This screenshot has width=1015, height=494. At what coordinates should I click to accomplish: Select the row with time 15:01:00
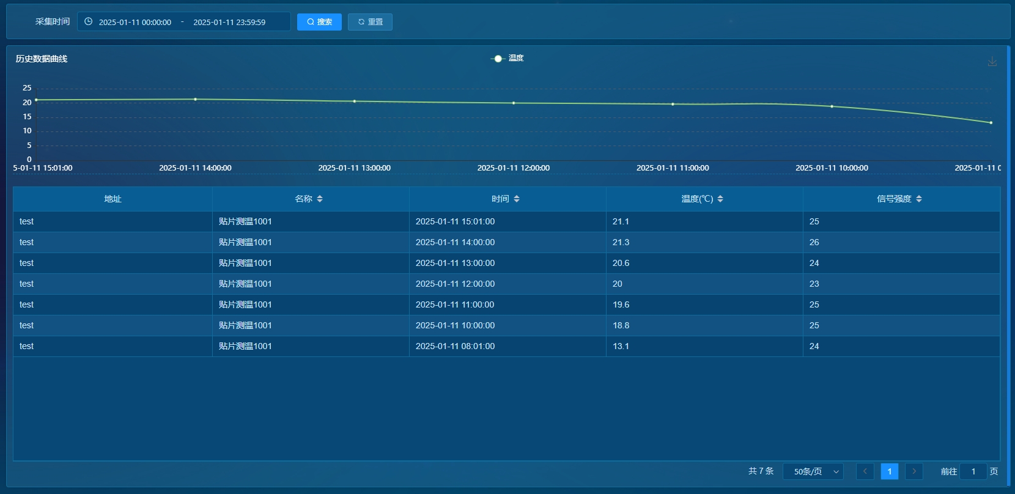click(455, 221)
